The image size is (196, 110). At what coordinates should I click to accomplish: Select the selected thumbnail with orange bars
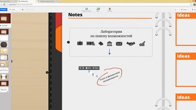coord(4,57)
